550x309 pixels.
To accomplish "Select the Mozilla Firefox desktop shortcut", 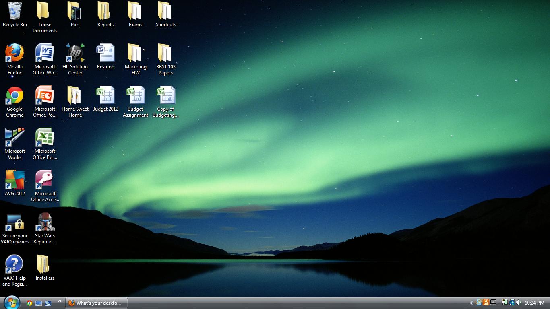I will (15, 60).
